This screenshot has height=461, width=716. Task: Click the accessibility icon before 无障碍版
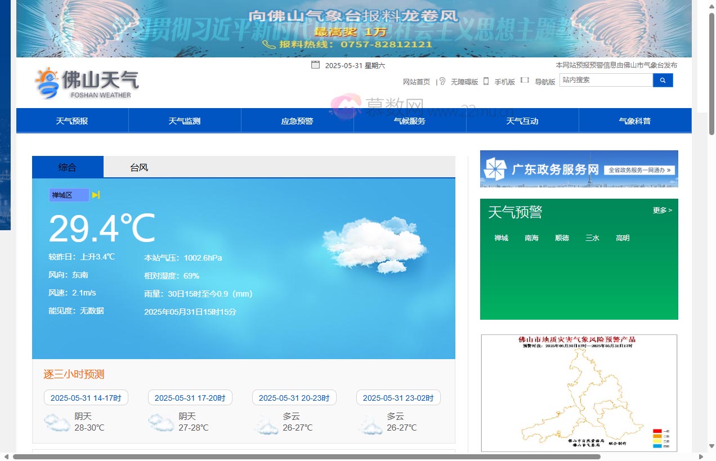tap(442, 81)
